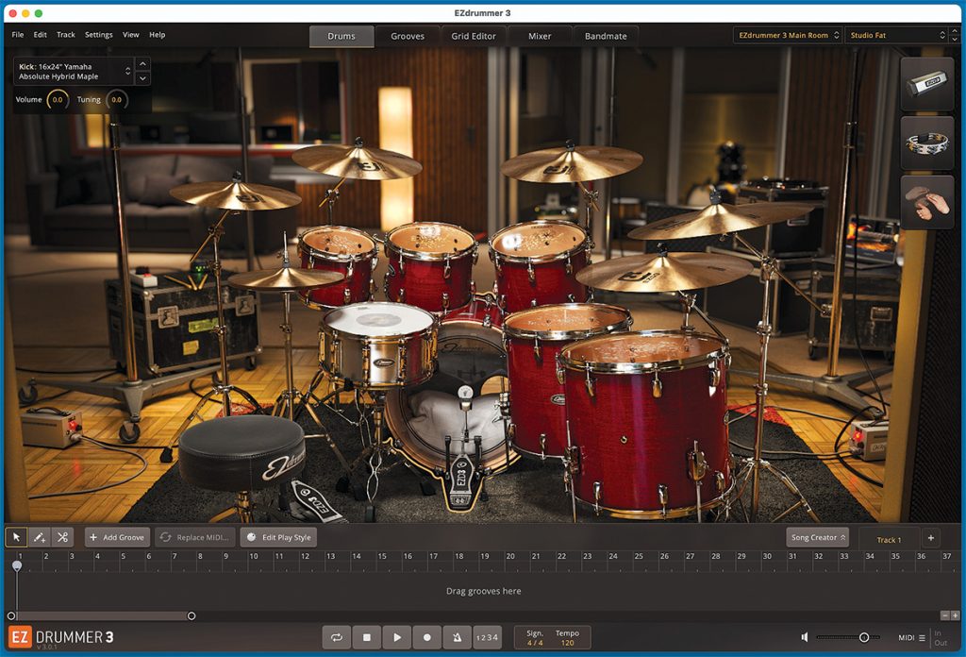Image resolution: width=966 pixels, height=657 pixels.
Task: Click the time signature 4/4 value
Action: (x=535, y=643)
